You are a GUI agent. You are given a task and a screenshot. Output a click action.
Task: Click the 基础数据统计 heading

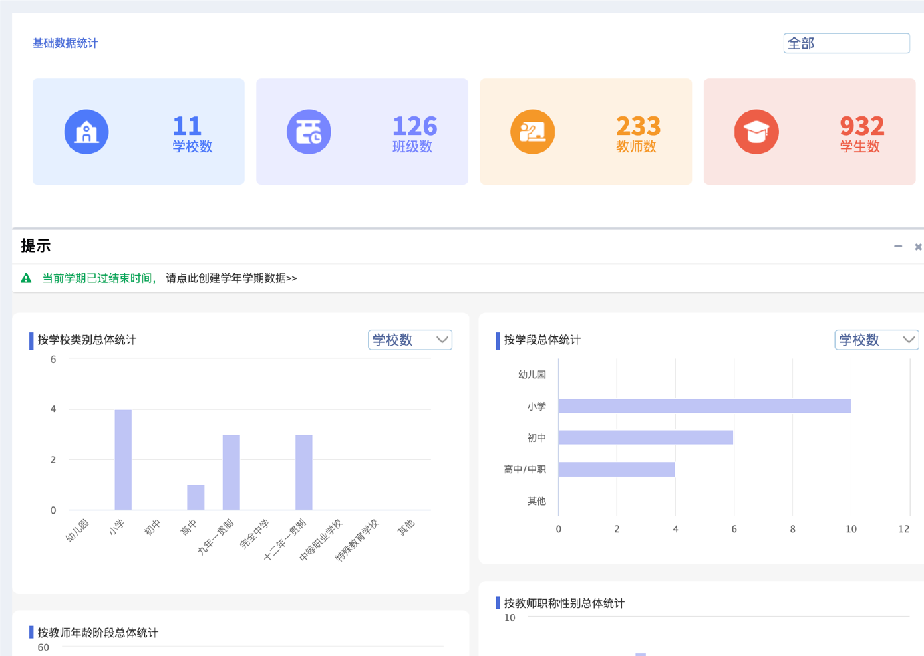[x=65, y=43]
